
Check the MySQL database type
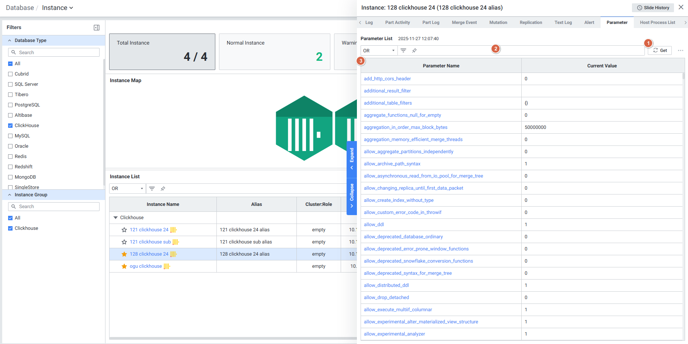point(10,136)
